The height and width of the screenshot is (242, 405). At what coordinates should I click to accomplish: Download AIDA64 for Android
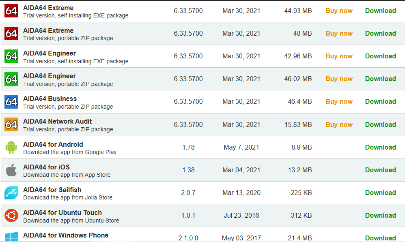(x=380, y=148)
